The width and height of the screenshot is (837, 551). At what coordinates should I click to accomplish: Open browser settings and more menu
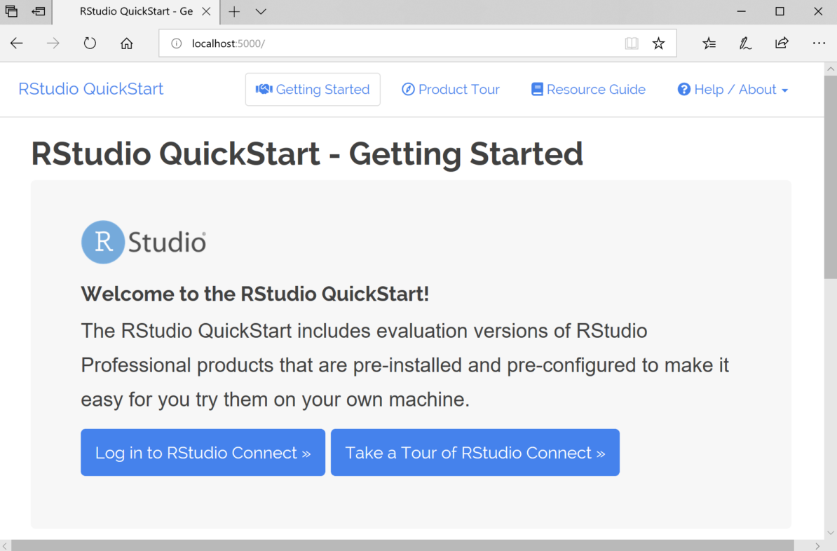coord(819,43)
